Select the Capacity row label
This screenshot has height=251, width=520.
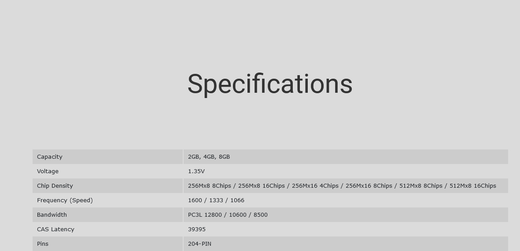(x=50, y=156)
